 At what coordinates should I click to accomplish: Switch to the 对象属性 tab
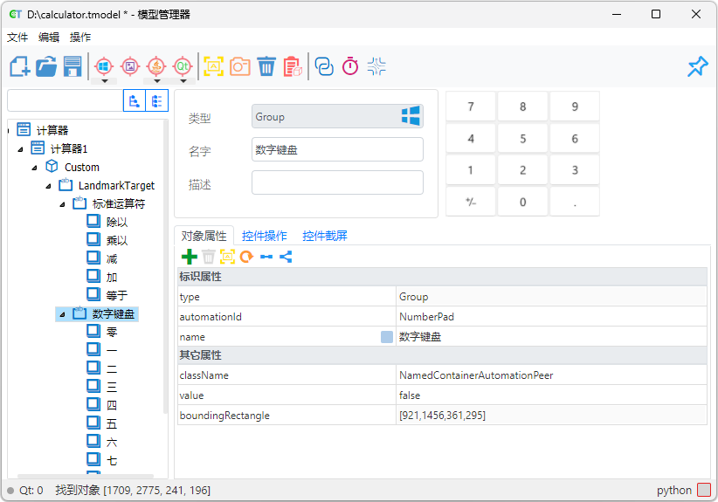click(204, 236)
